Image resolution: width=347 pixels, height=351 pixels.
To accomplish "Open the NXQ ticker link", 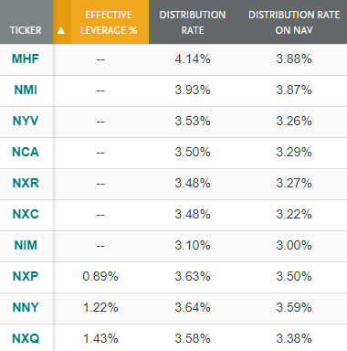I will point(26,338).
